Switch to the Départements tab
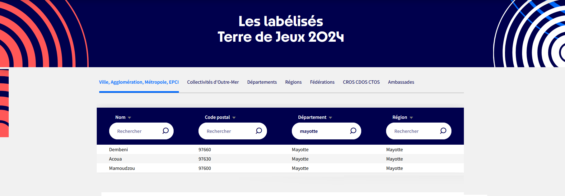 (262, 82)
